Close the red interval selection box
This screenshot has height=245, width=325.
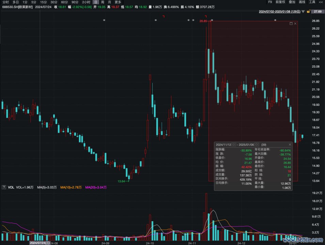point(295,23)
